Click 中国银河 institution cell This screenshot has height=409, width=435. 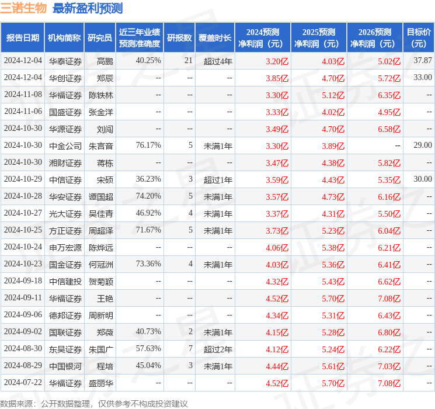(x=65, y=366)
